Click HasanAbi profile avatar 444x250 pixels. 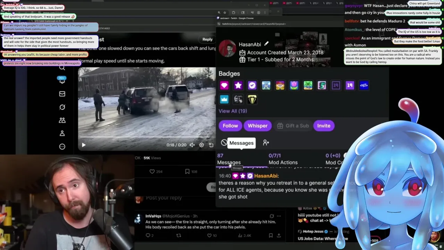(x=227, y=48)
